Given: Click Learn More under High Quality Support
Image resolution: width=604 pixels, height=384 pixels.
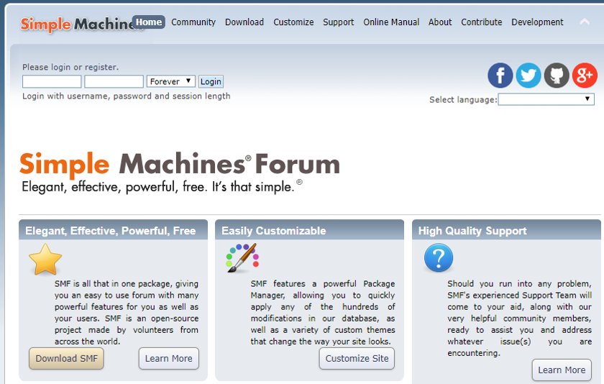Looking at the screenshot, I should [x=562, y=370].
